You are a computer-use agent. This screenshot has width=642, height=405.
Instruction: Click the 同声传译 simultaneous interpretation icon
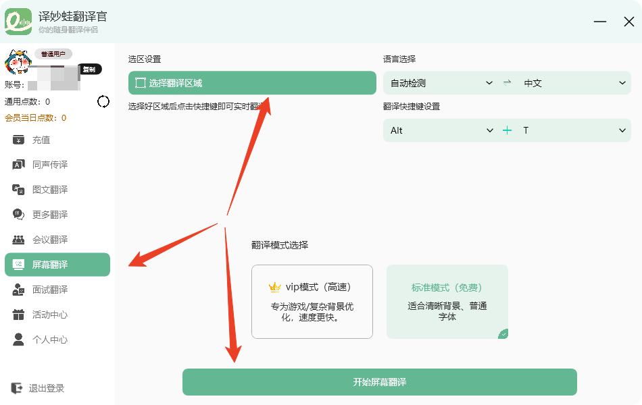pyautogui.click(x=19, y=165)
